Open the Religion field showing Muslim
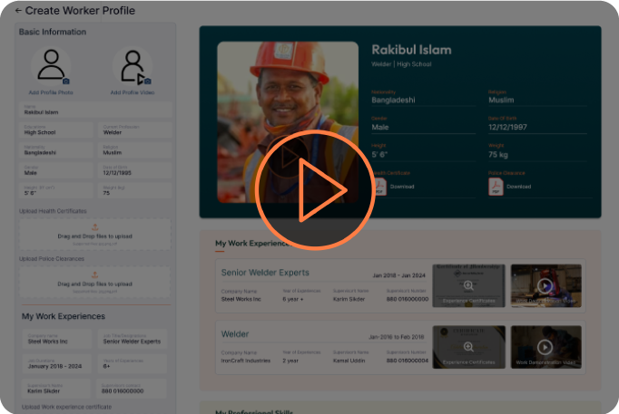The width and height of the screenshot is (619, 414). (134, 150)
